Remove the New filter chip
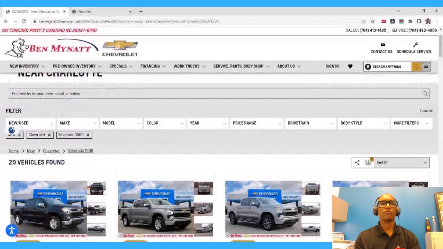 [x=19, y=135]
